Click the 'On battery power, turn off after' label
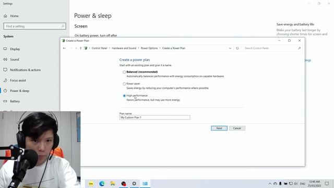Screen dimensions: 334x188 point(96,36)
